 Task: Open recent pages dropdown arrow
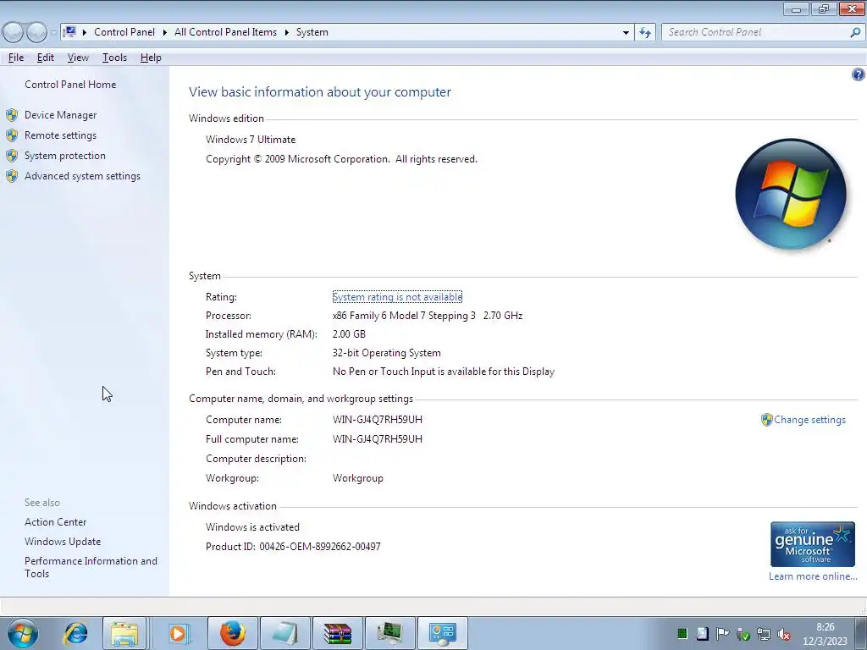point(53,33)
